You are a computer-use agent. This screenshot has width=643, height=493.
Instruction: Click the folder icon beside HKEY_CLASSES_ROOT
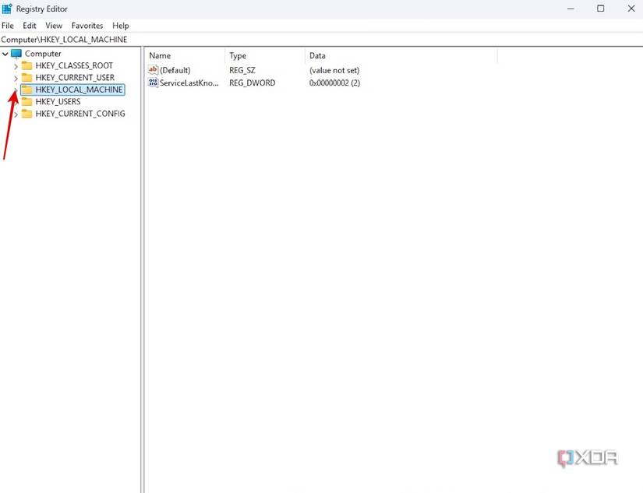(x=28, y=65)
